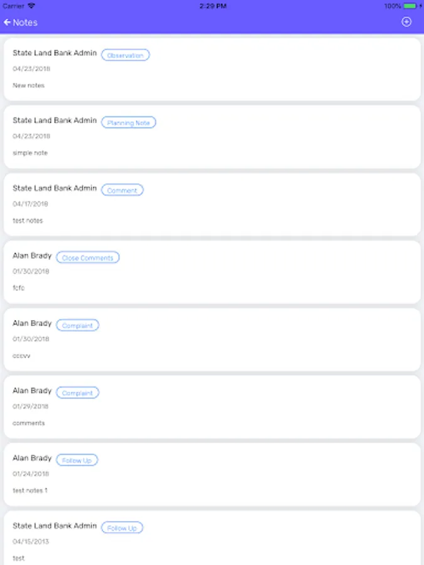Tap Alan Brady's Follow Up tag
The width and height of the screenshot is (424, 565).
77,460
